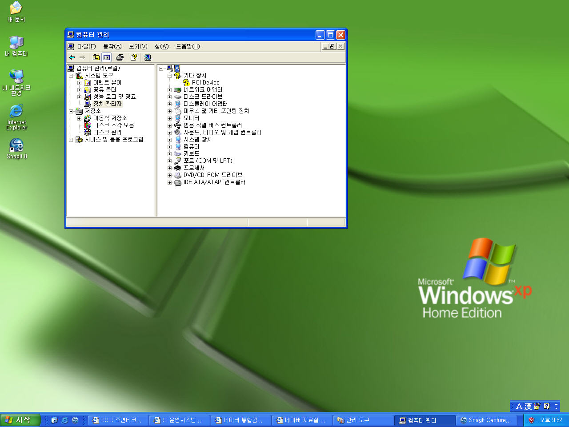Open the 파일(F) menu
Viewport: 569px width, 427px height.
[x=87, y=46]
